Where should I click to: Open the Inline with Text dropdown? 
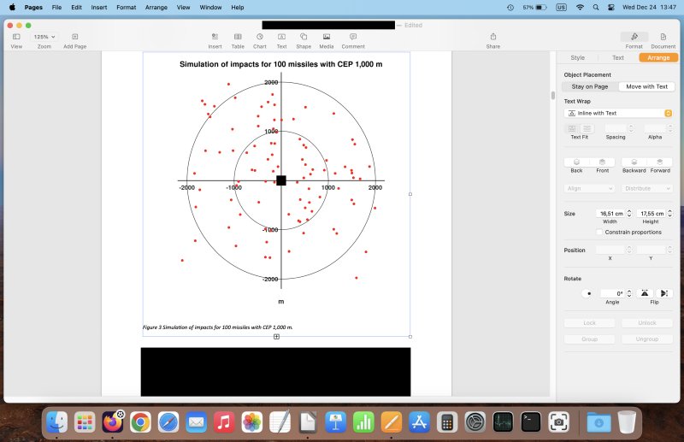[x=618, y=113]
